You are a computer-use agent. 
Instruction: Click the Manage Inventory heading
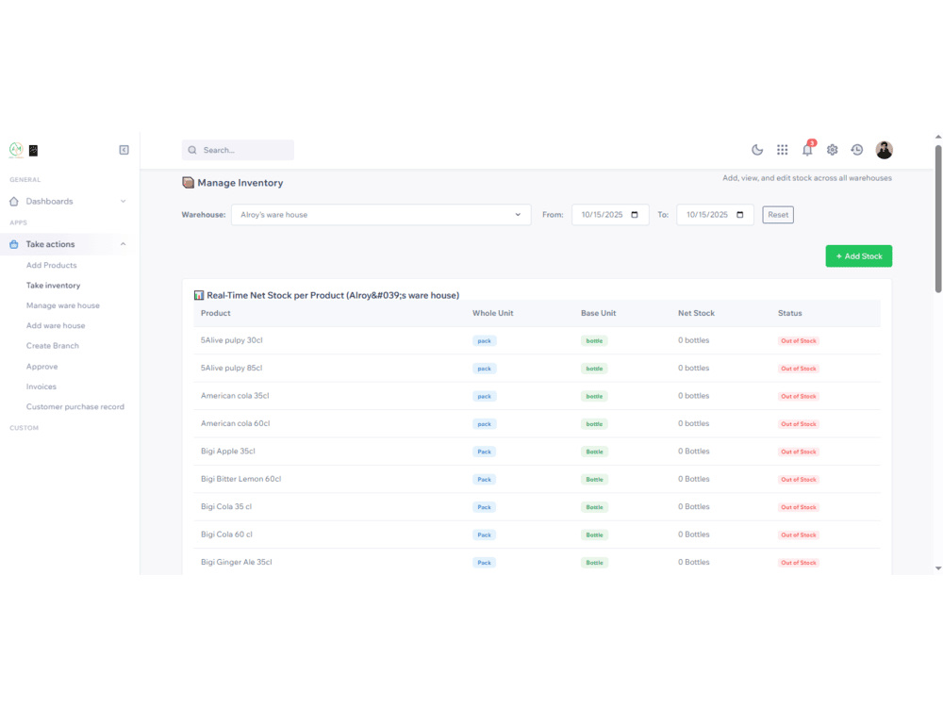[240, 183]
